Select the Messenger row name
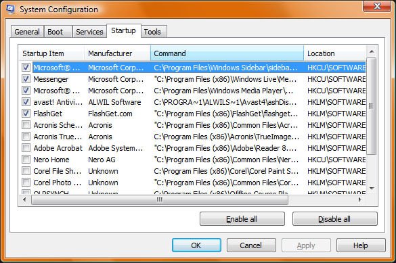 coord(51,79)
